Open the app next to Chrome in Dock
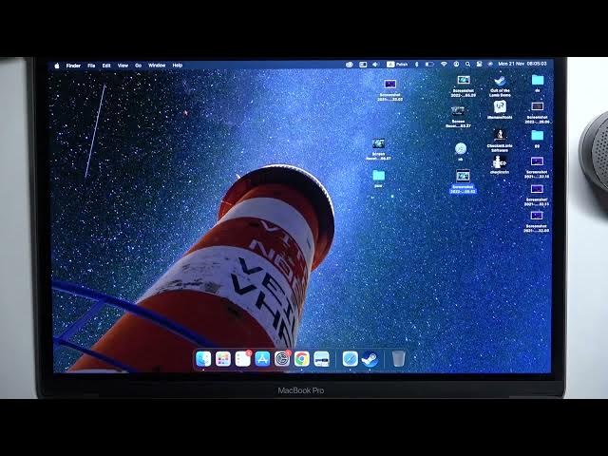 [321, 359]
